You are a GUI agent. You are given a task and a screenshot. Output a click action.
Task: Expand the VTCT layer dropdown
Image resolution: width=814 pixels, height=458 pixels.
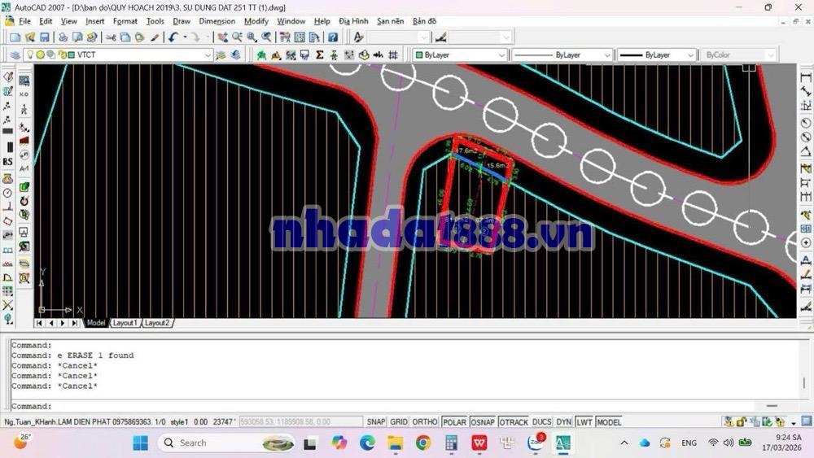[208, 55]
